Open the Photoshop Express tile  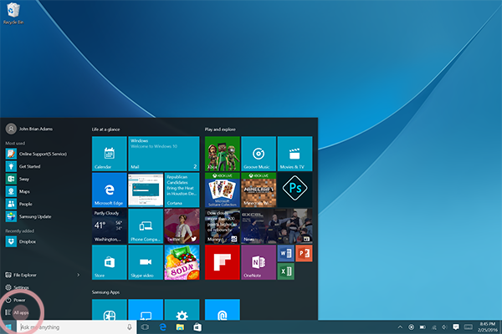click(x=295, y=190)
